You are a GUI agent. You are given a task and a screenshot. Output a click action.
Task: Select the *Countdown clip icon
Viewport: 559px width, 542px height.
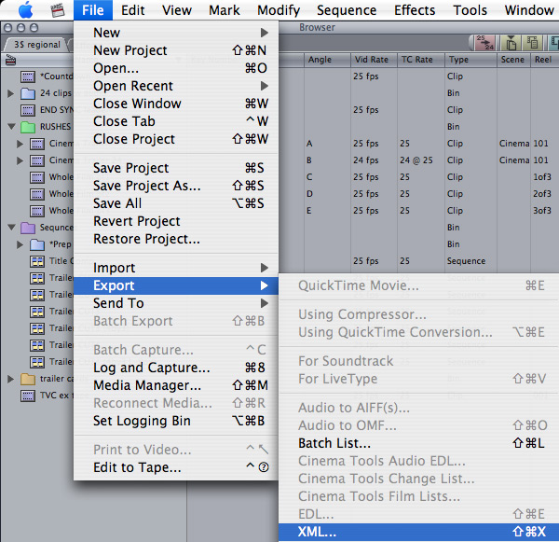coord(28,76)
